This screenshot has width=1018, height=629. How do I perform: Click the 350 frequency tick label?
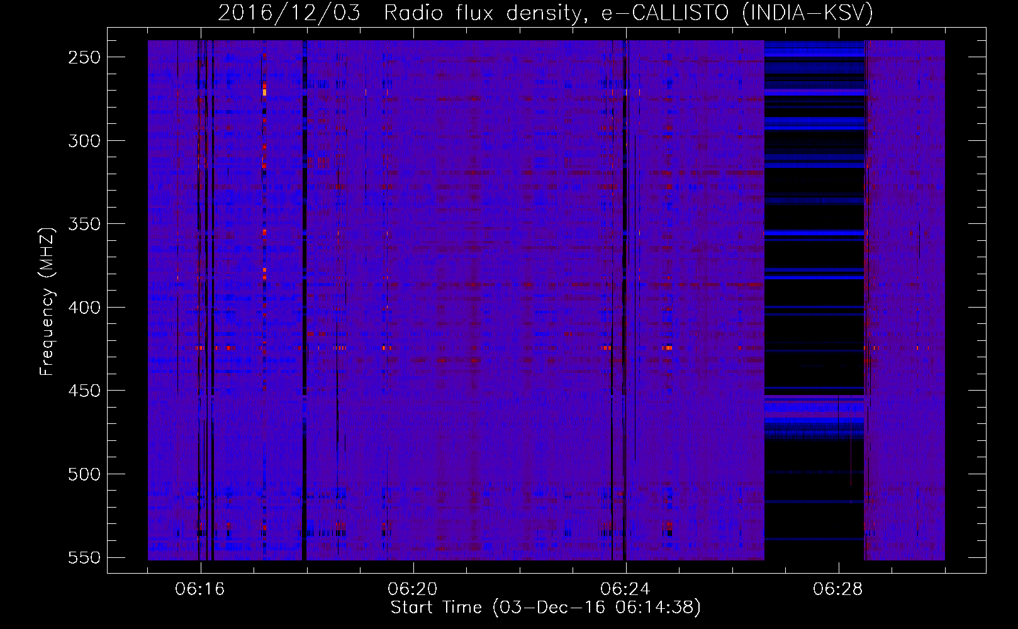click(x=84, y=224)
